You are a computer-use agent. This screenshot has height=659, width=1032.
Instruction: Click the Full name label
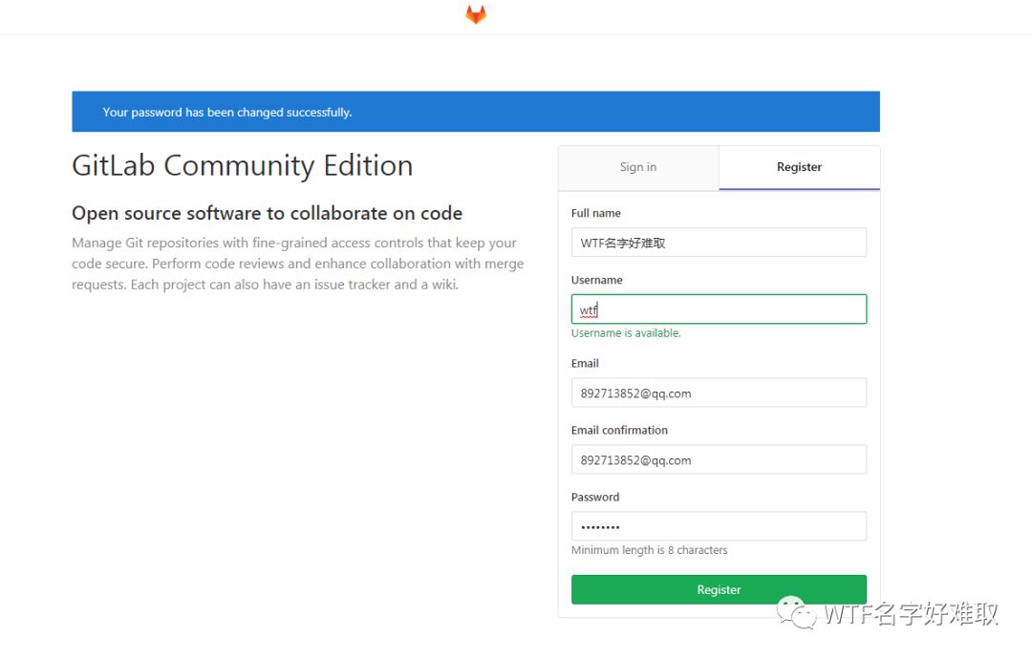595,213
